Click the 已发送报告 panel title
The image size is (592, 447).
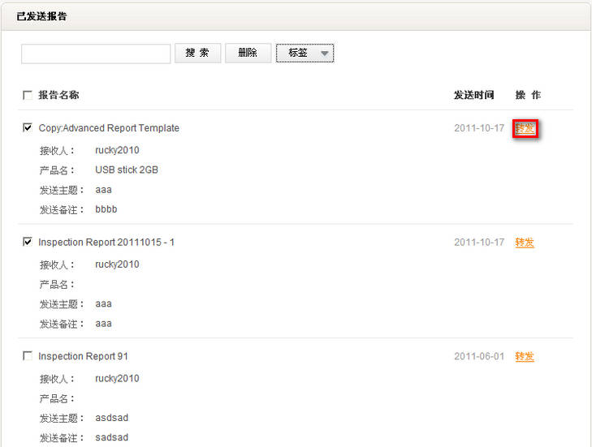[41, 16]
